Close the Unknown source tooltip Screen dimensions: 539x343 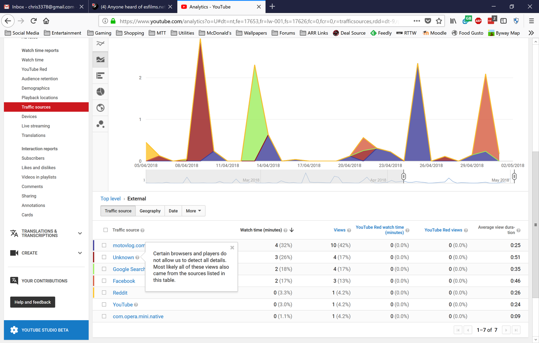pyautogui.click(x=232, y=247)
